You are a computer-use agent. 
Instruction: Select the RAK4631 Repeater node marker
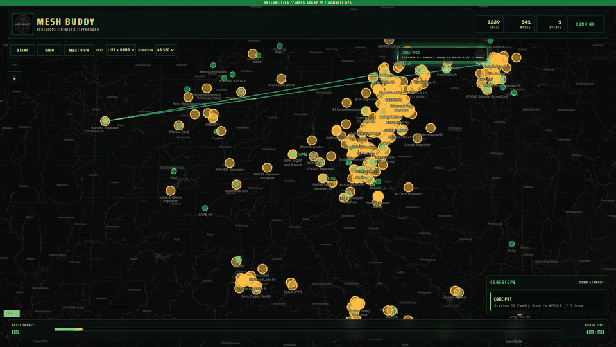click(230, 163)
